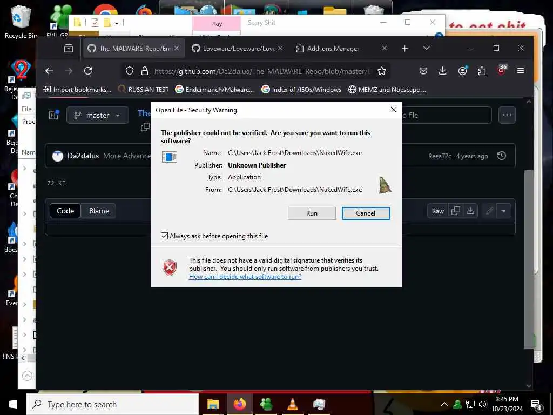Open Index of /ISOs/Windows bookmark
Screen dimensions: 553x415
(301, 90)
